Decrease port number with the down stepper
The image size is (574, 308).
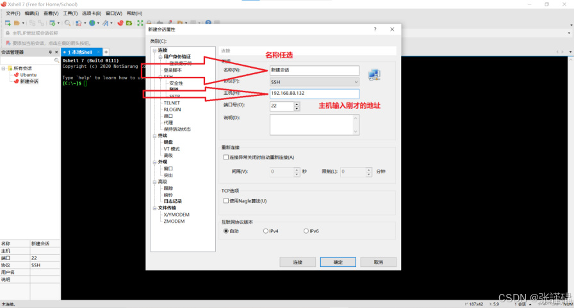297,109
